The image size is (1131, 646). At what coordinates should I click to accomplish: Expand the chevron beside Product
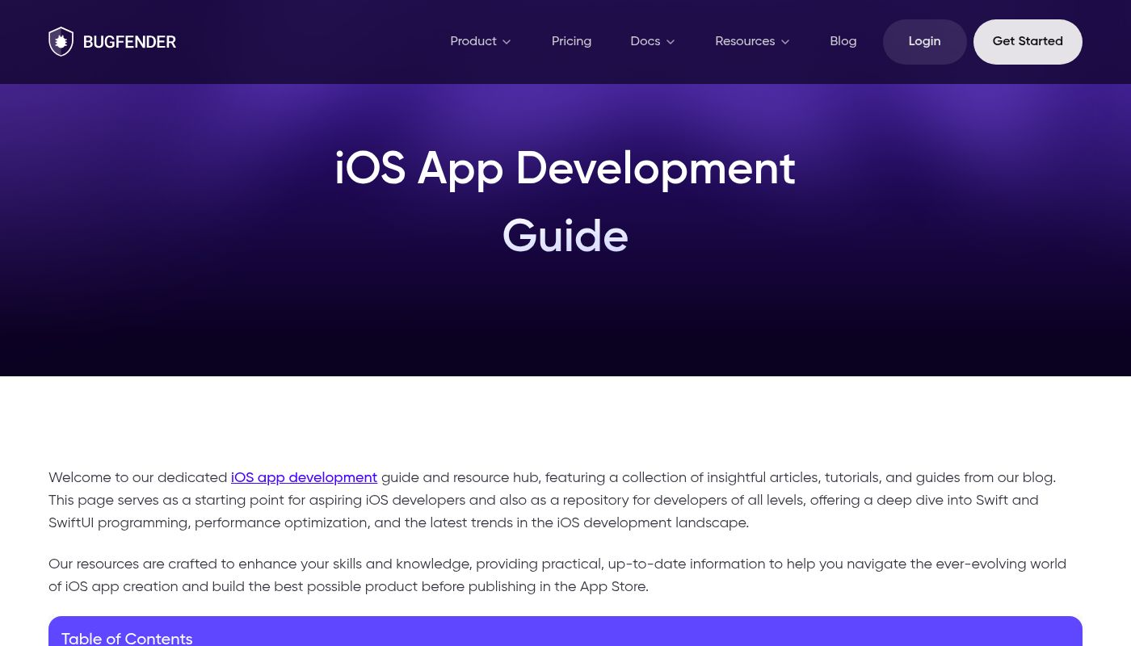[507, 42]
